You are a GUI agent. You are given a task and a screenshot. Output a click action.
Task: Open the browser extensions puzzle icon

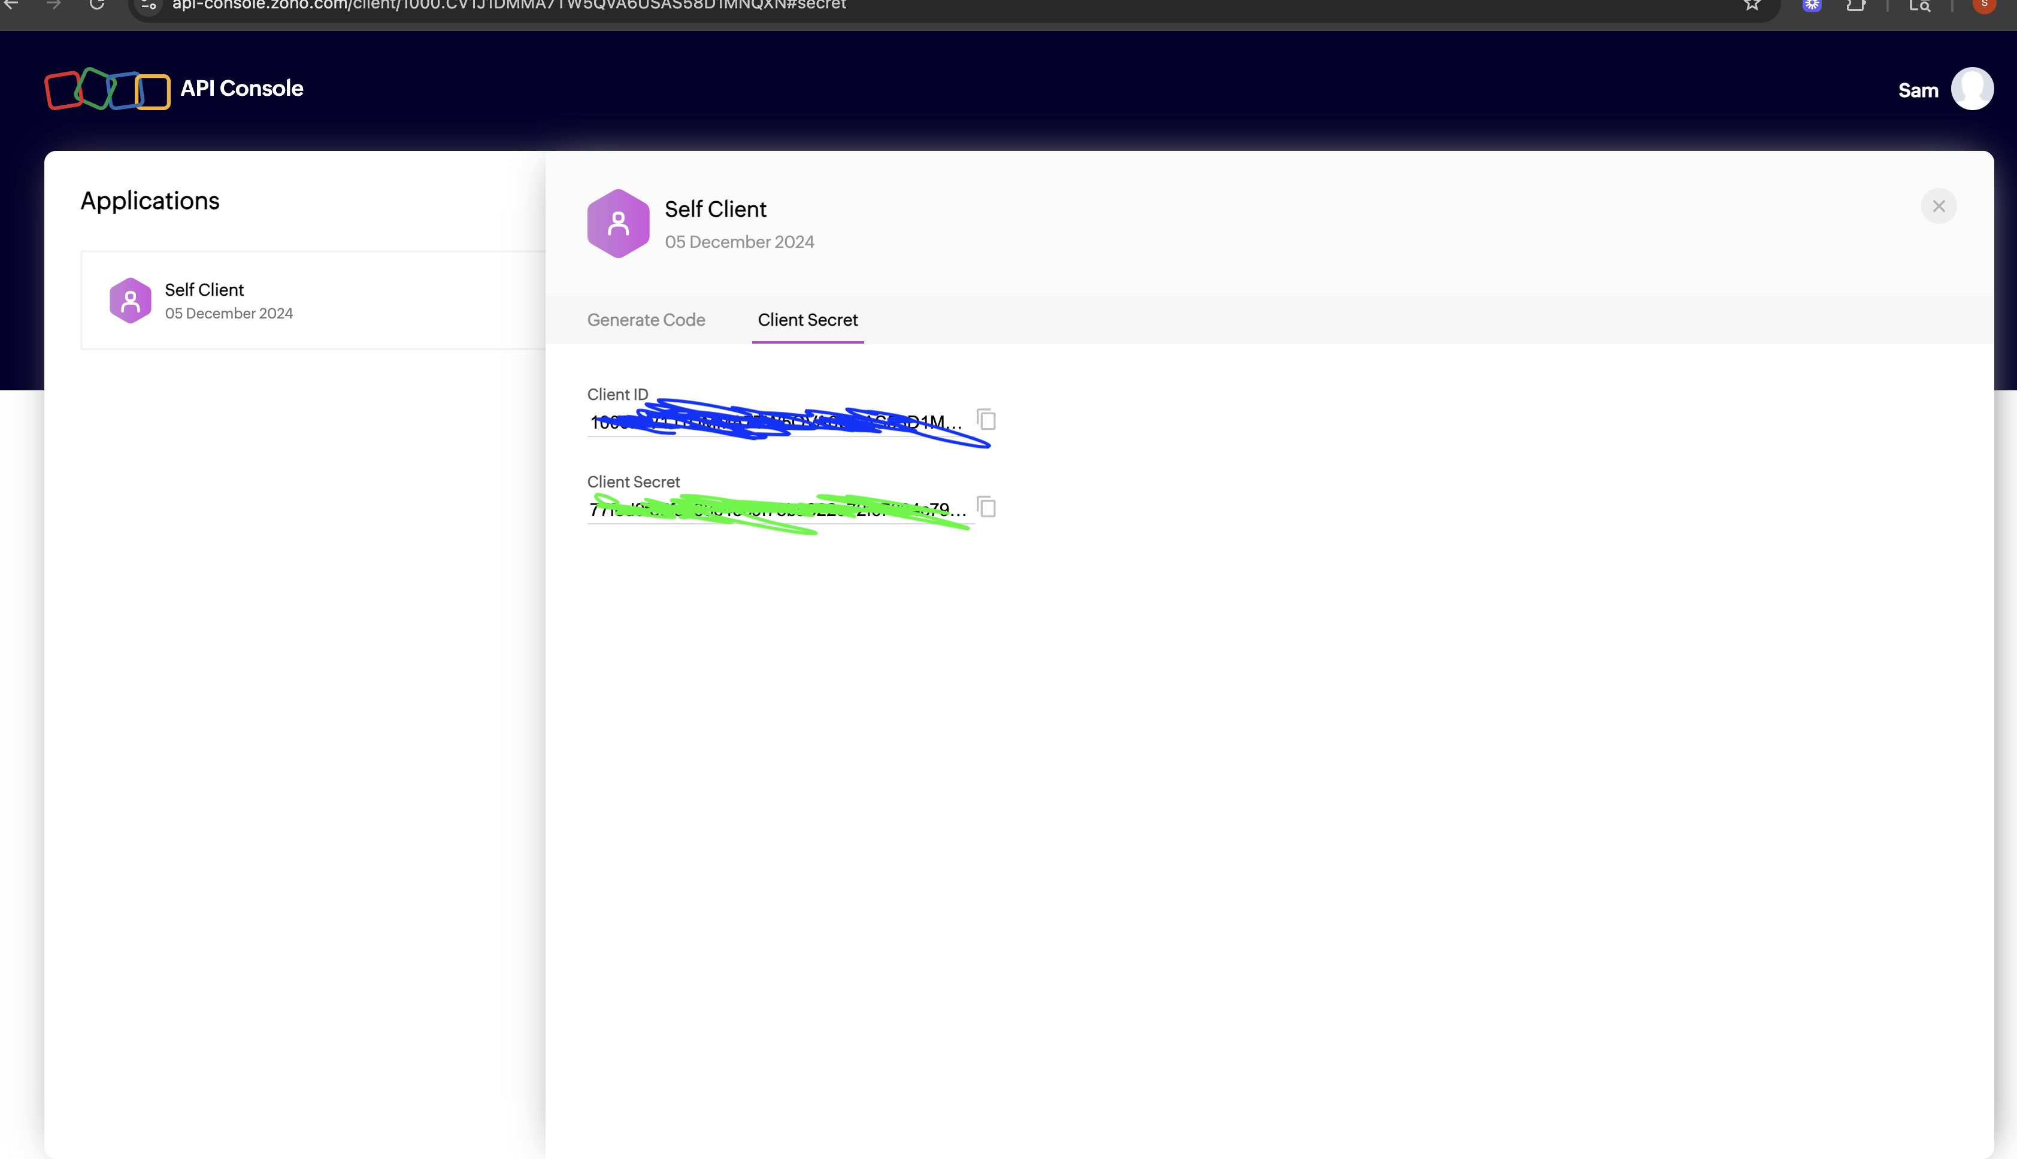(x=1856, y=5)
